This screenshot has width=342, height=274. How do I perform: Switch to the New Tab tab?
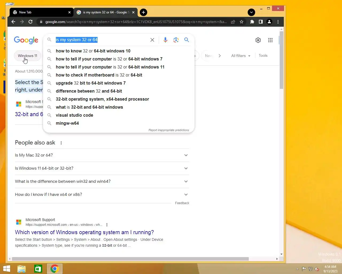41,12
